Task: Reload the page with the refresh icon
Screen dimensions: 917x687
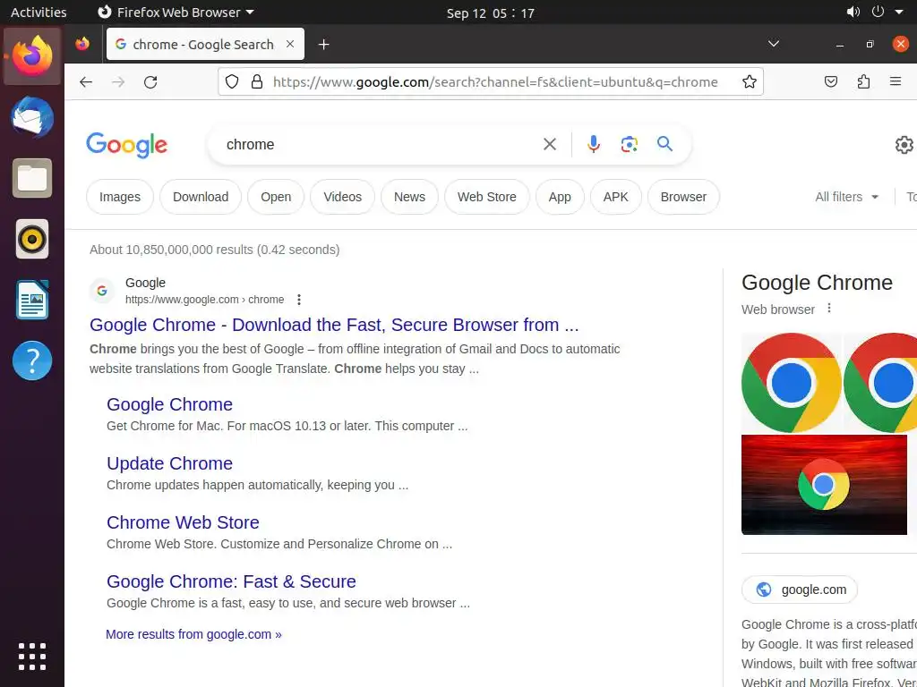Action: pyautogui.click(x=150, y=81)
